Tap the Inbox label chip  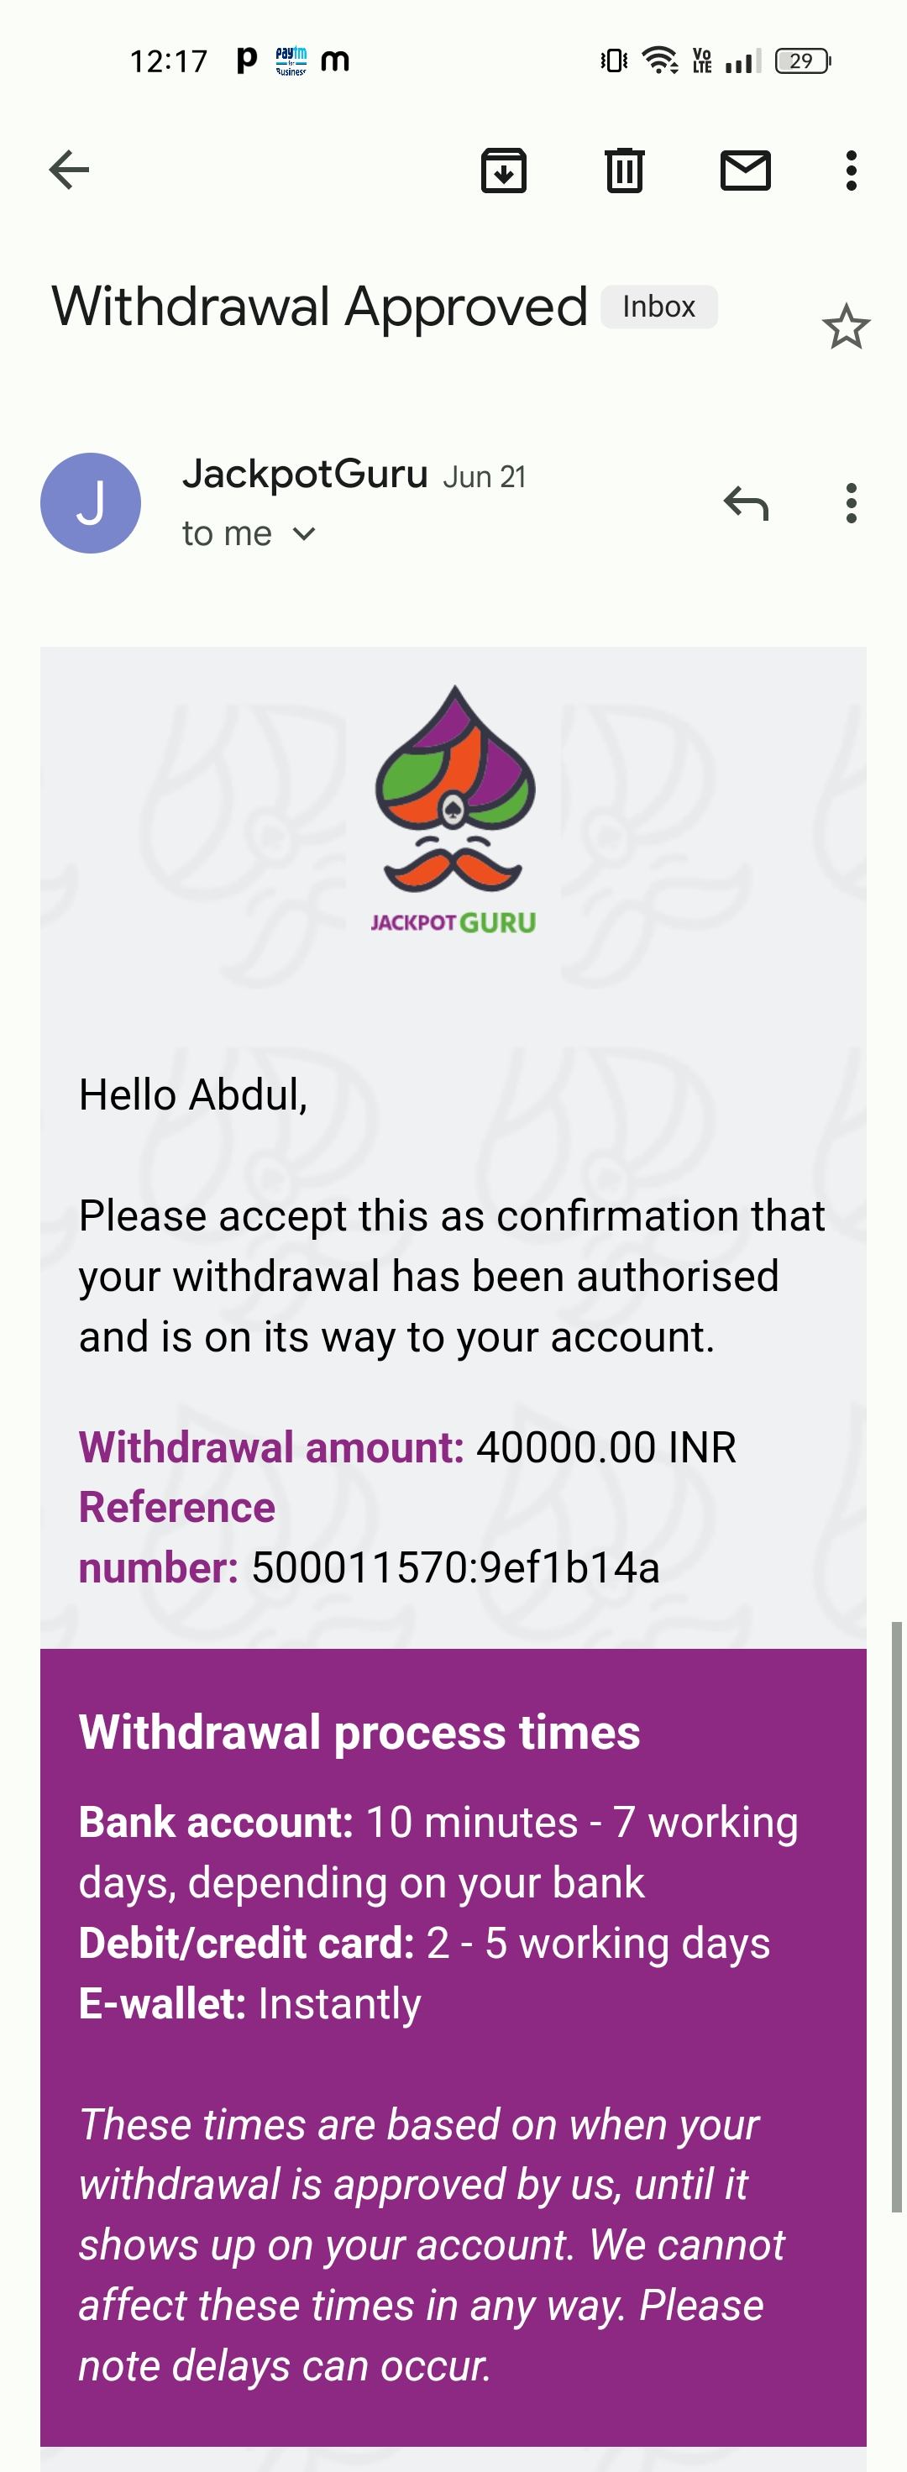(x=658, y=307)
